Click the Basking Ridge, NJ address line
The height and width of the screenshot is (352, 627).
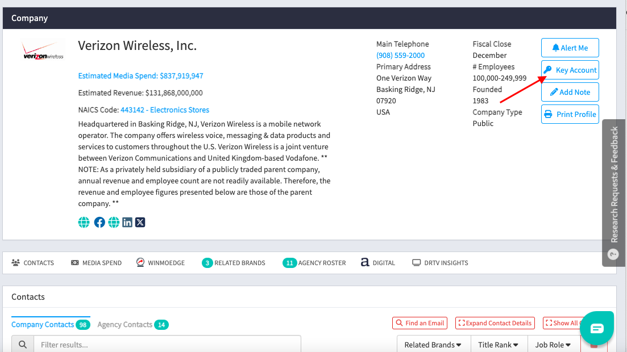pos(405,90)
